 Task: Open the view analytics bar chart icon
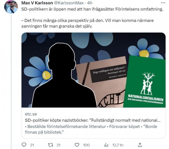106,145
